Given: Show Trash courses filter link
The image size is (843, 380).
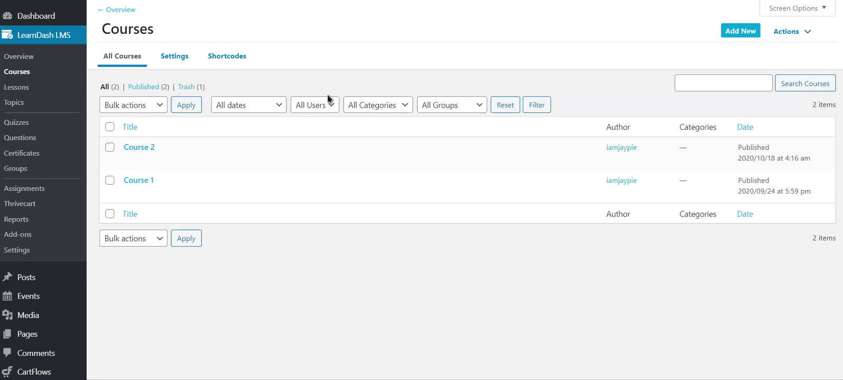Looking at the screenshot, I should pos(186,87).
